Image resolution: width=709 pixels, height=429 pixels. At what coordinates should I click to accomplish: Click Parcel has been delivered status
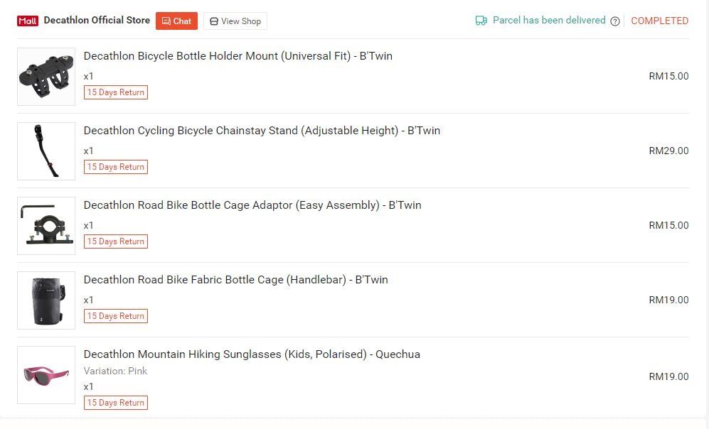pos(549,20)
